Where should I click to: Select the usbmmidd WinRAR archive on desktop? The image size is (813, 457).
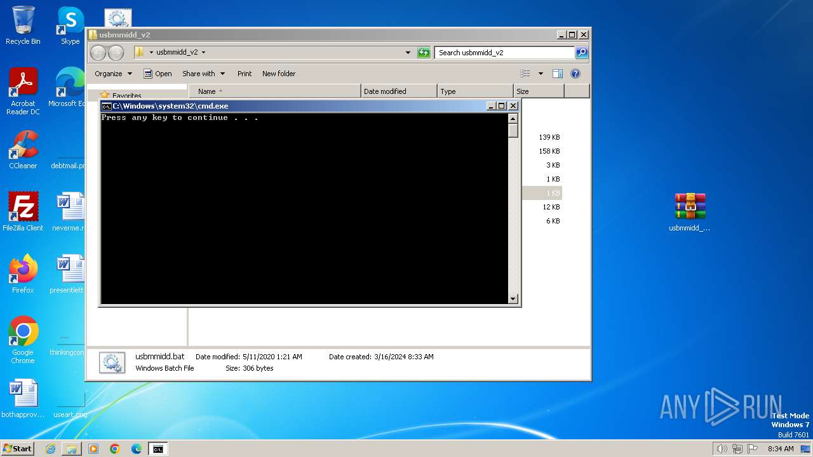click(x=690, y=212)
